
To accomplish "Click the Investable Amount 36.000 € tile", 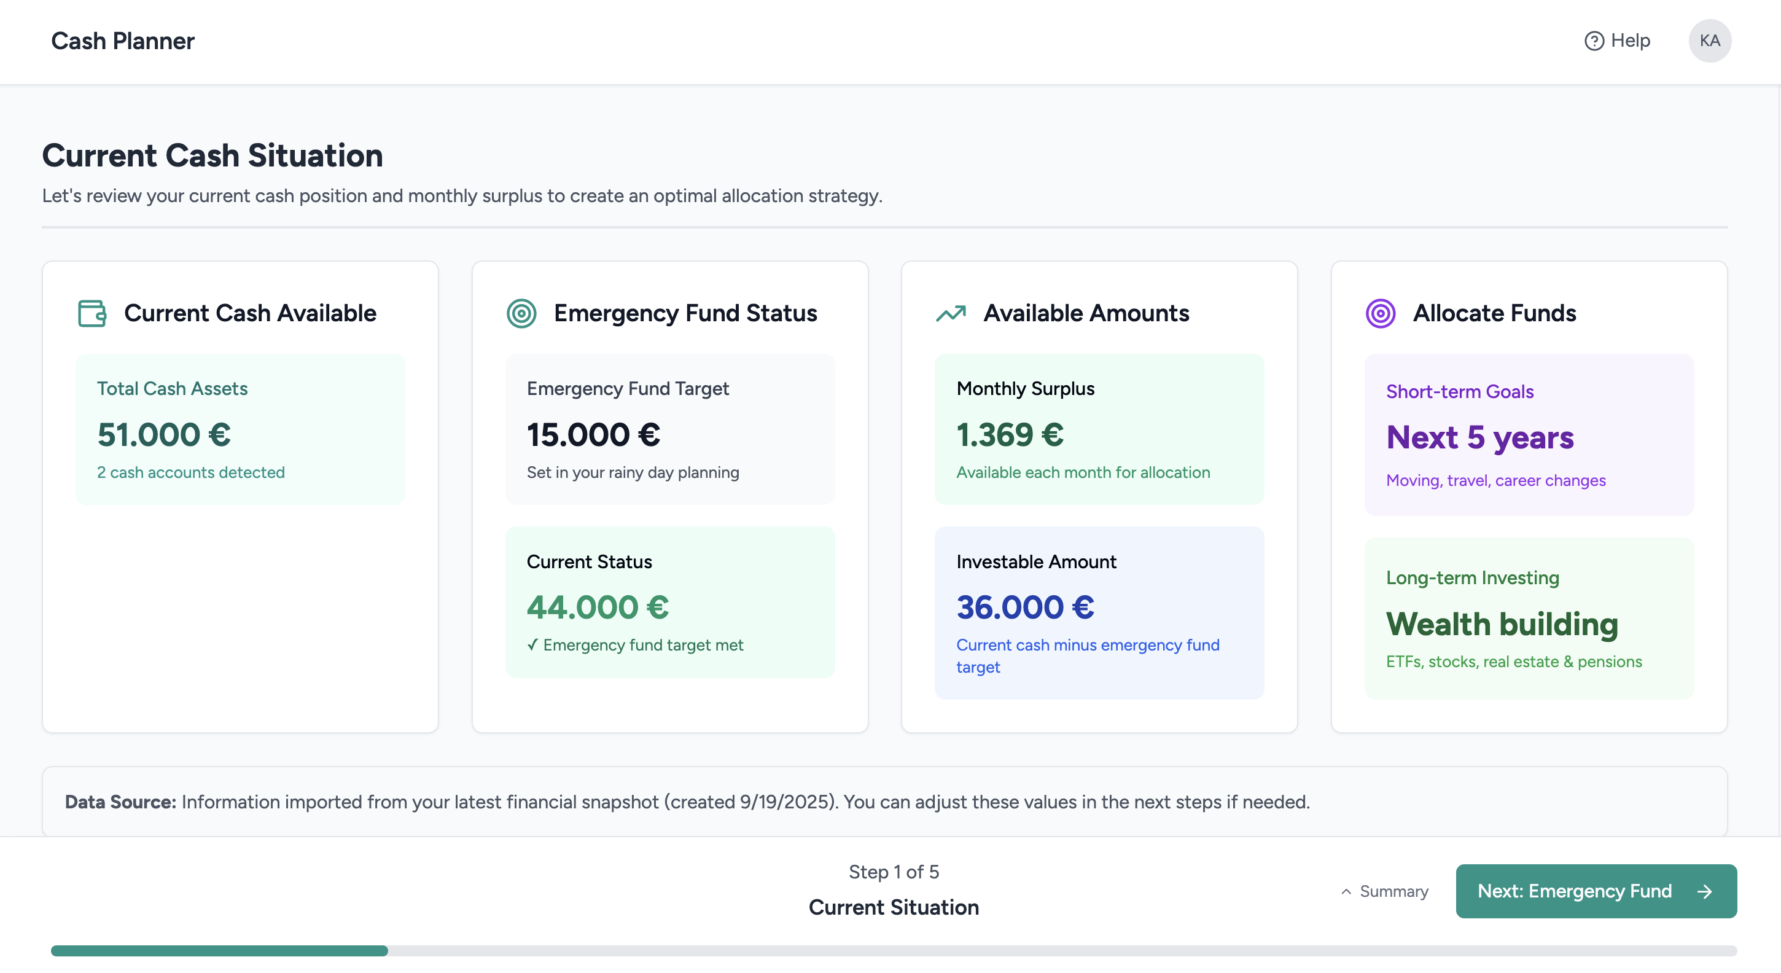I will (1099, 612).
